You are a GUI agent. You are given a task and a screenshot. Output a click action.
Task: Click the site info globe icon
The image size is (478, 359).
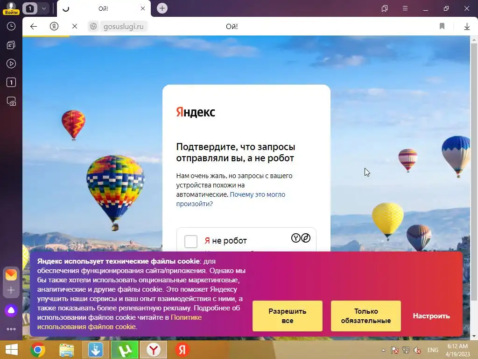pos(93,27)
